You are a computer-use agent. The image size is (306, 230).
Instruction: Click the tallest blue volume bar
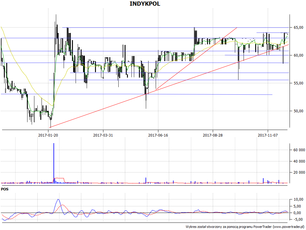coord(54,163)
